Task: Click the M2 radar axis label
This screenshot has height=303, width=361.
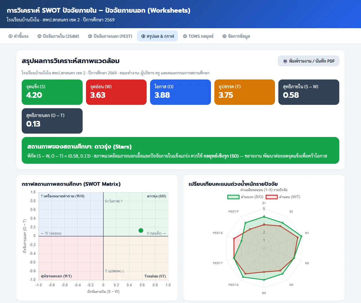Action: (x=307, y=263)
